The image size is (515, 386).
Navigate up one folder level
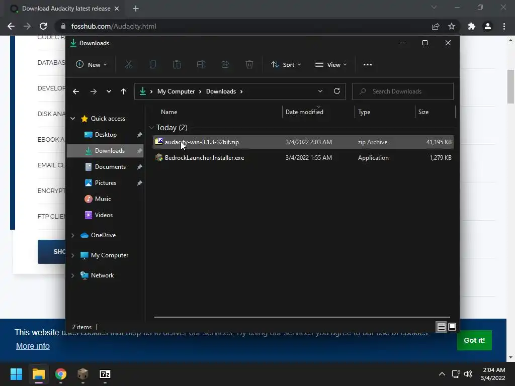tap(123, 91)
